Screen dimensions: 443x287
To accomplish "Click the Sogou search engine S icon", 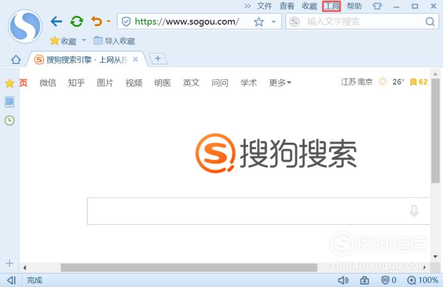I will (x=294, y=22).
